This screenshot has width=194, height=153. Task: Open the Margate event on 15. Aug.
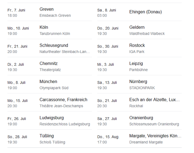pos(155,136)
